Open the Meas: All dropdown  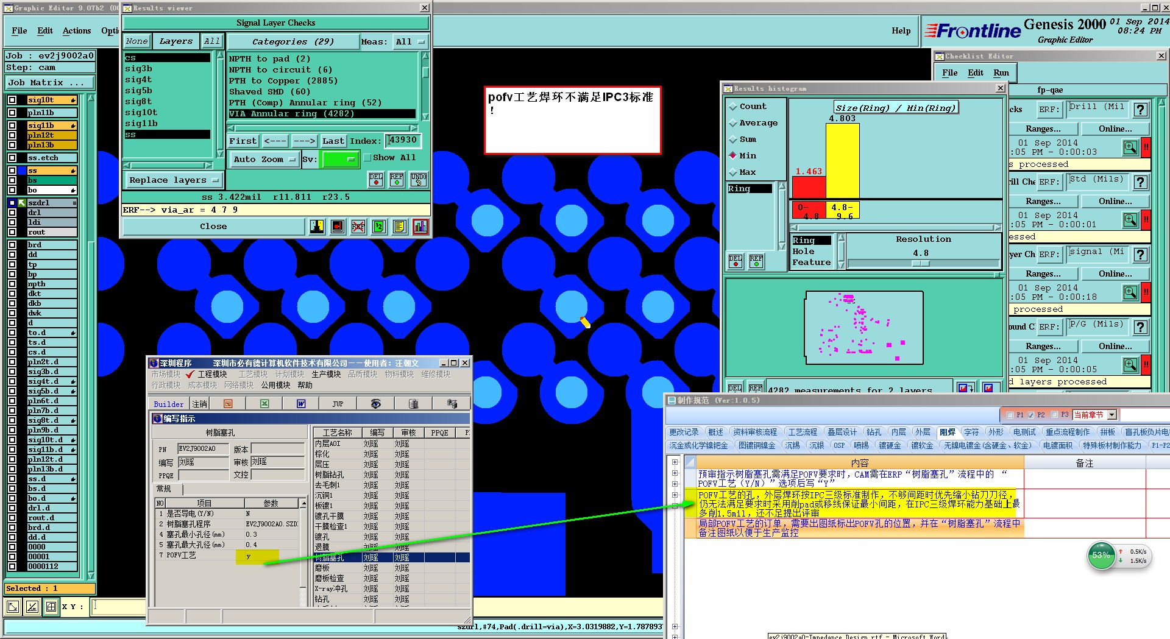click(x=410, y=42)
